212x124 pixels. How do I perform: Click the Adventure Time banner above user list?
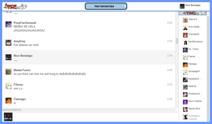pos(193,13)
